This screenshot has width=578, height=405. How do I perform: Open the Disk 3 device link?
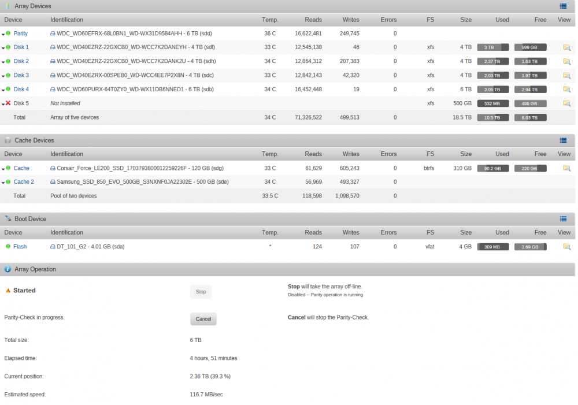pyautogui.click(x=21, y=75)
